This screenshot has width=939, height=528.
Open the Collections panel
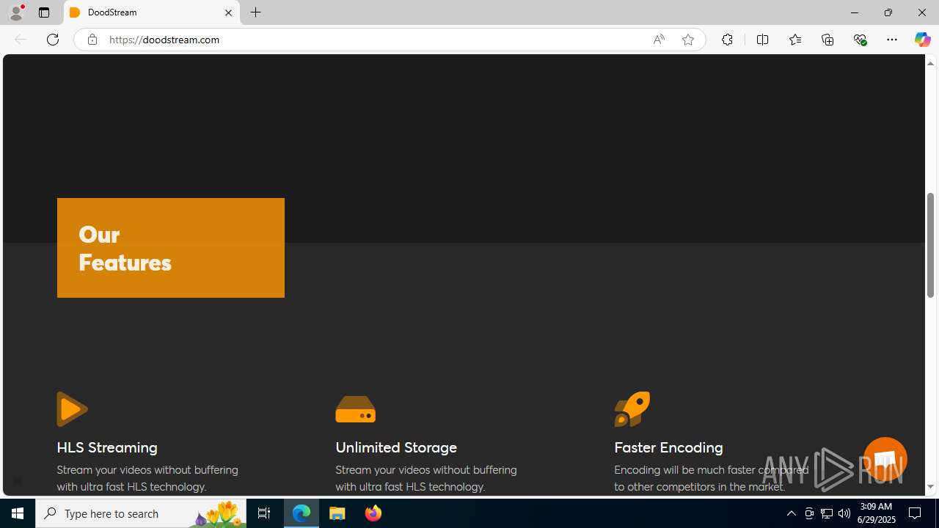(827, 40)
